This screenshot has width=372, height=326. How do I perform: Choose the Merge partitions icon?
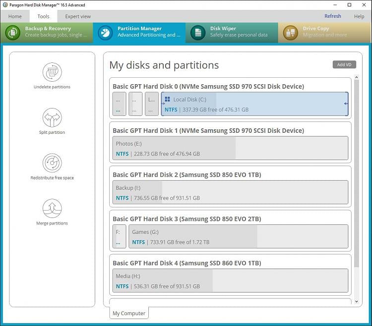click(x=52, y=208)
